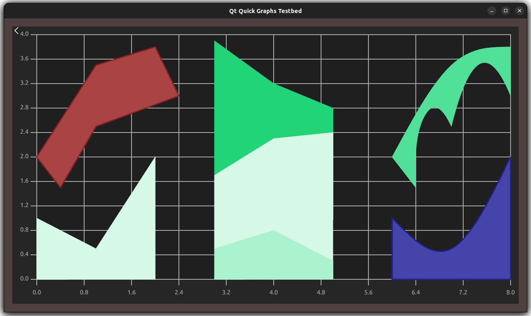Click the x-axis label 2.4
This screenshot has width=531, height=316.
pos(179,292)
